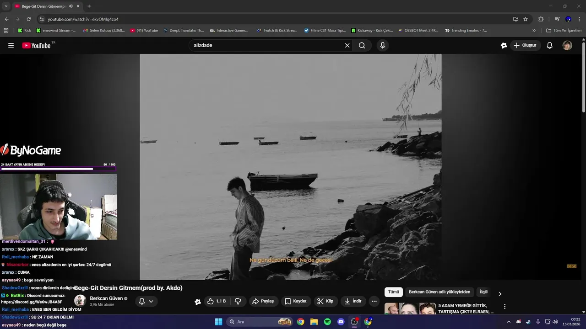Open Berkcan Güven channel name link
Image resolution: width=586 pixels, height=329 pixels.
coord(106,298)
